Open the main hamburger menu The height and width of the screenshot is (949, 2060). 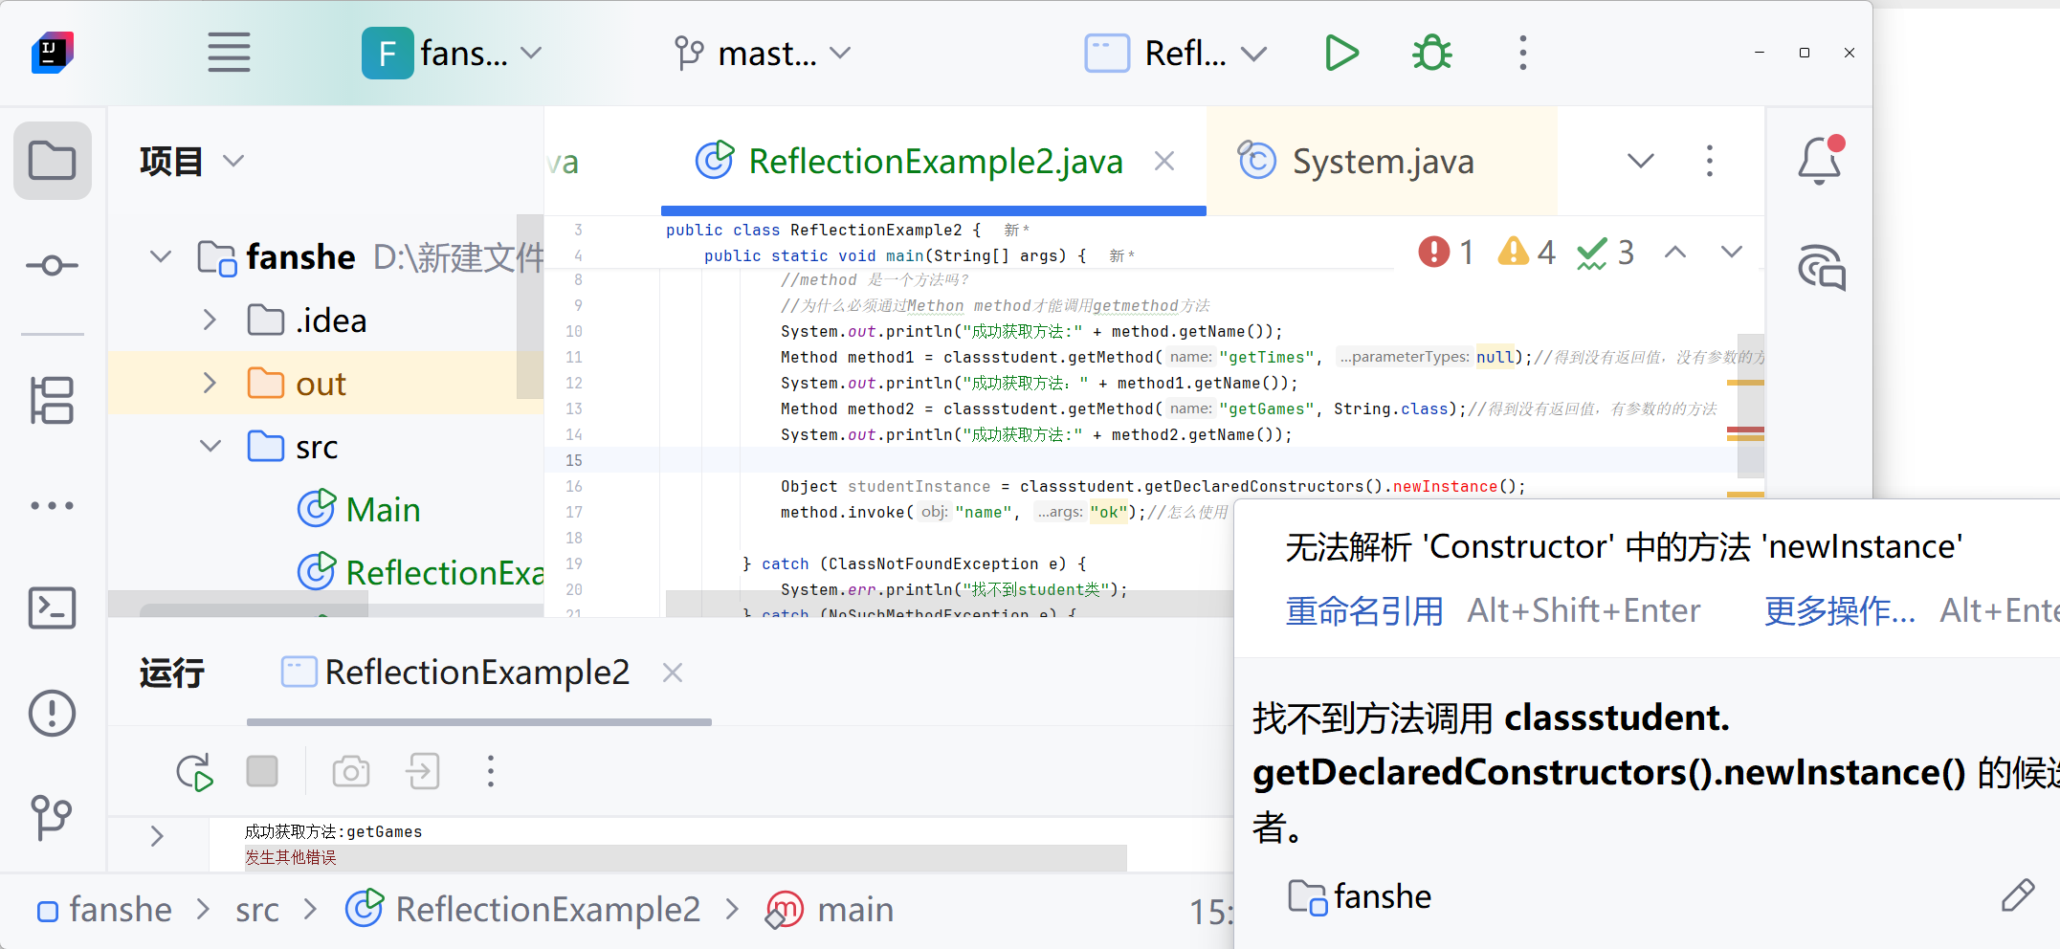(229, 53)
